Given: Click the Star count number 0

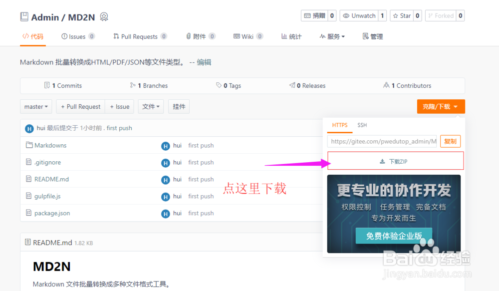Looking at the screenshot, I should click(417, 15).
